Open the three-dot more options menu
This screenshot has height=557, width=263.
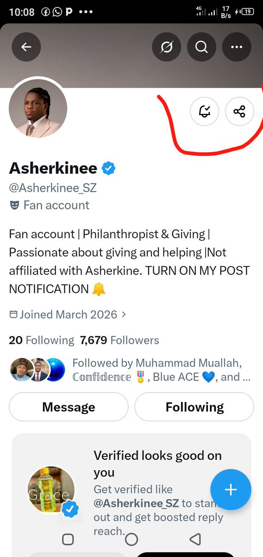click(237, 47)
